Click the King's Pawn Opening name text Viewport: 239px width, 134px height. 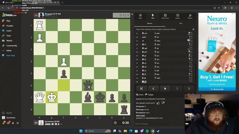pyautogui.click(x=156, y=29)
